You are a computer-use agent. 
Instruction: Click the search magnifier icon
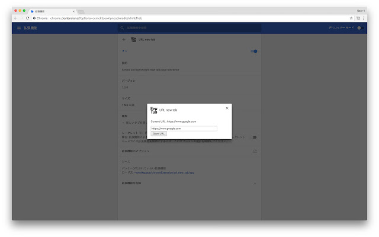pyautogui.click(x=123, y=28)
